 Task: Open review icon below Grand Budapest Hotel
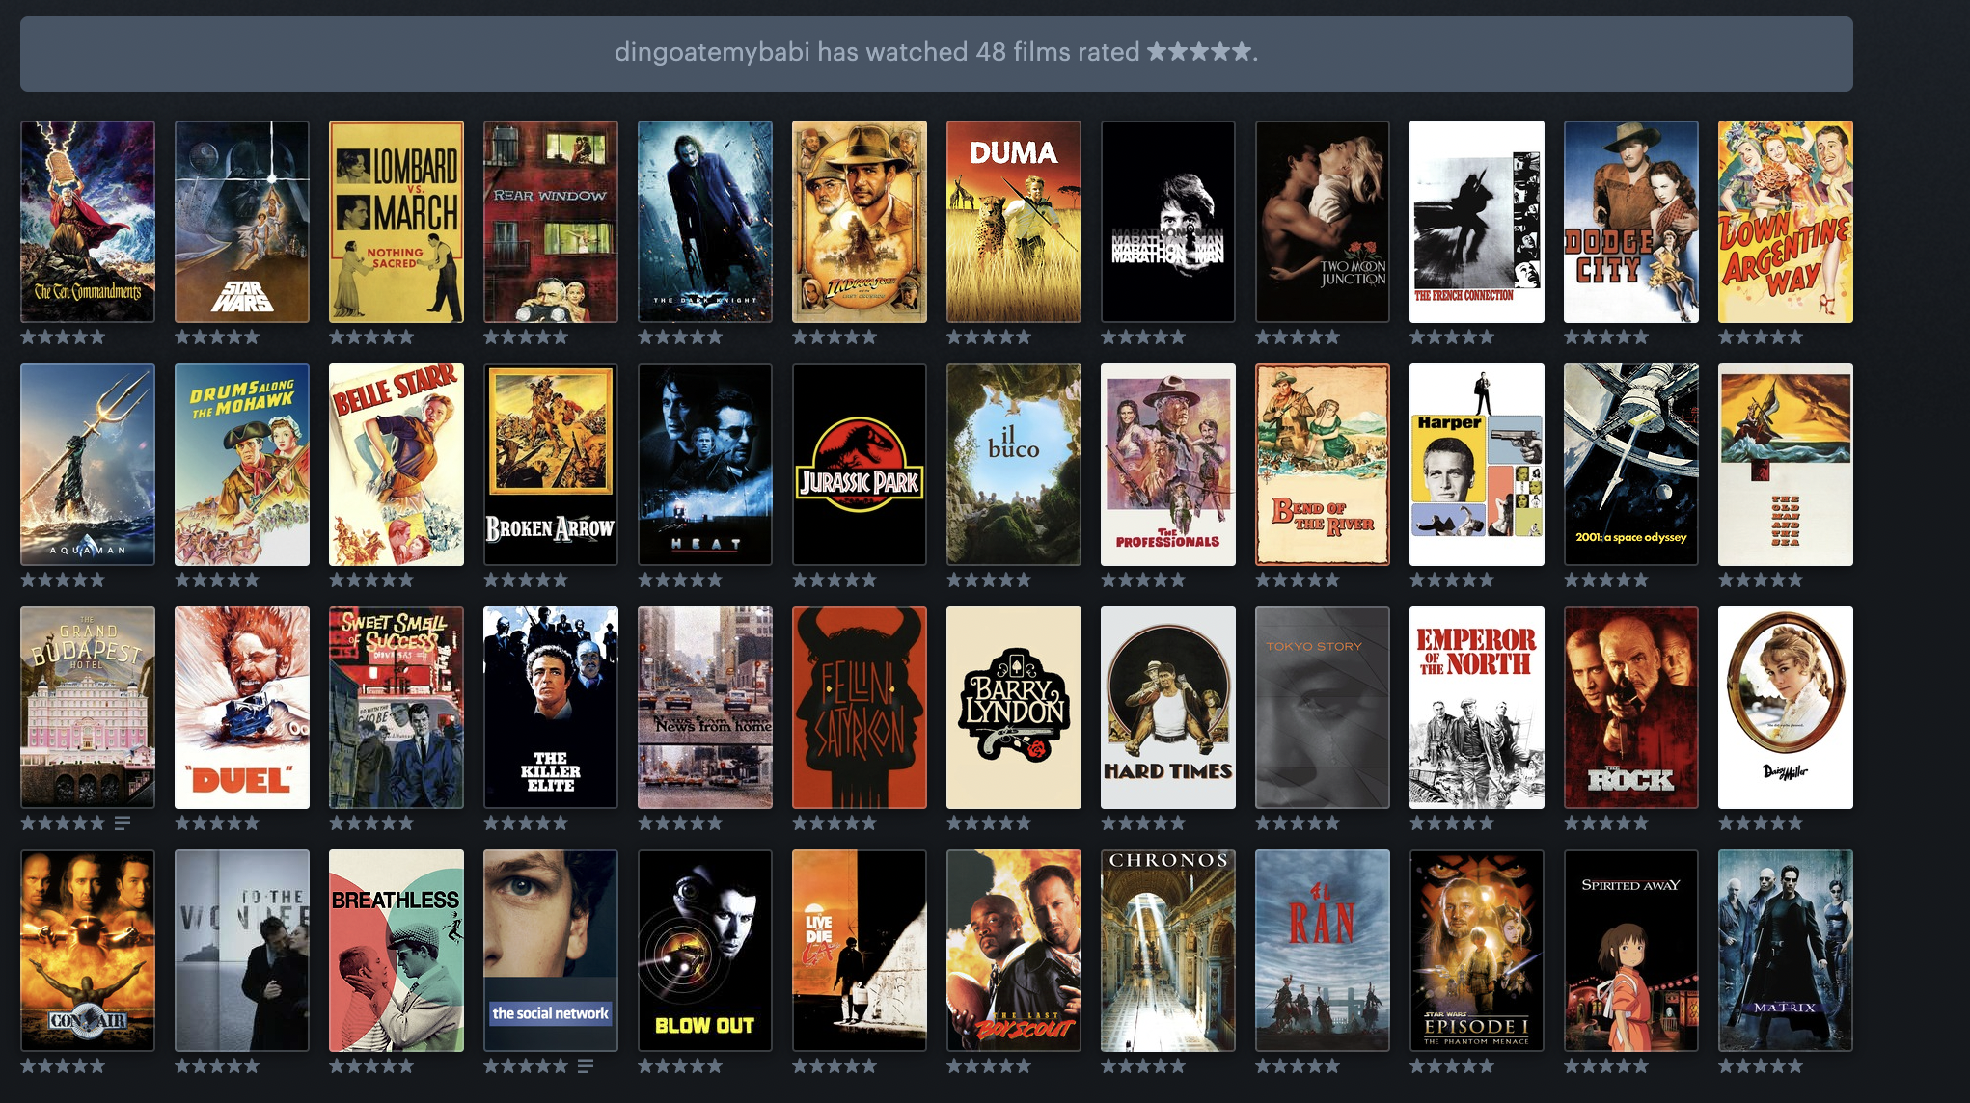[123, 823]
